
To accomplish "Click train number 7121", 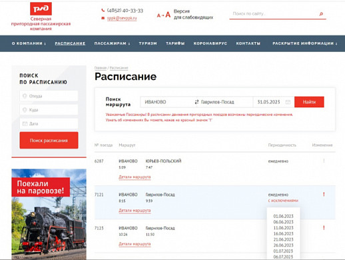I will pos(99,195).
